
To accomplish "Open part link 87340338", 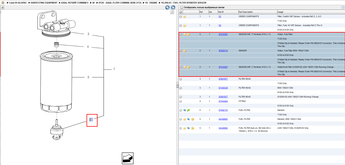I will point(223,88).
